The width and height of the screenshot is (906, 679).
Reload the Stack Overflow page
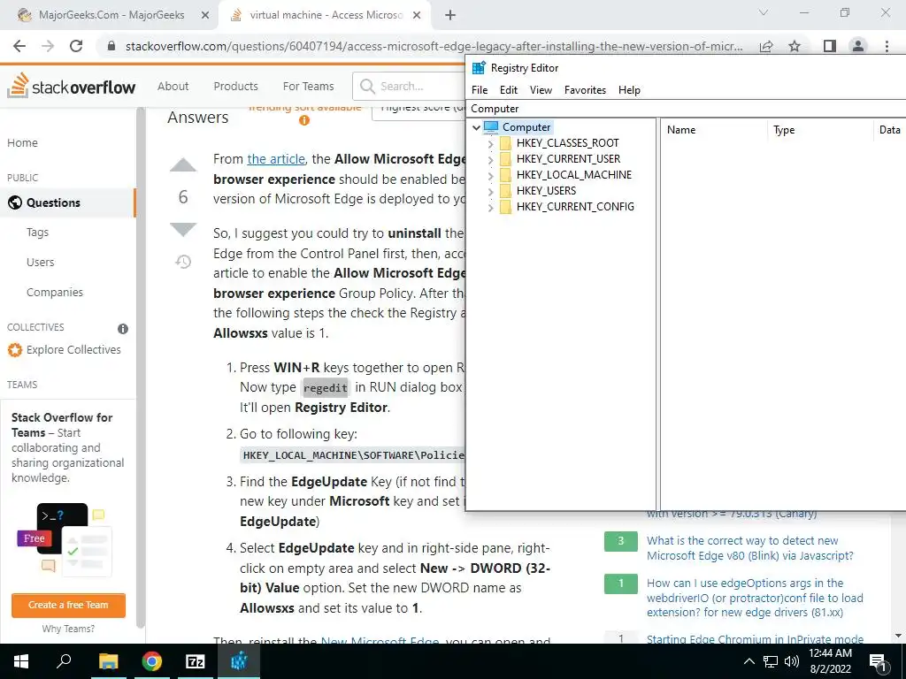76,46
